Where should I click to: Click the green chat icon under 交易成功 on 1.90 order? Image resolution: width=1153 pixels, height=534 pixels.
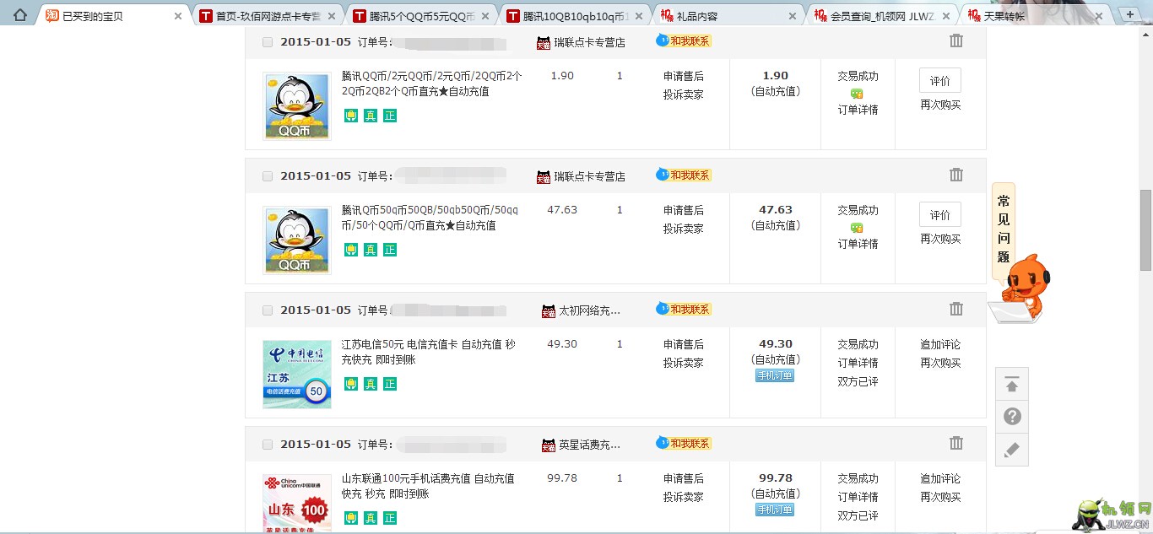pos(857,94)
